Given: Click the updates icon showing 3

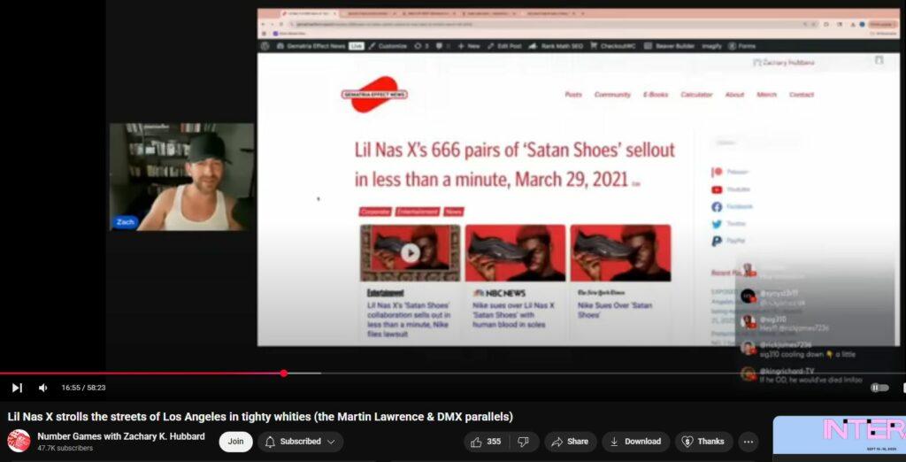Looking at the screenshot, I should (421, 46).
